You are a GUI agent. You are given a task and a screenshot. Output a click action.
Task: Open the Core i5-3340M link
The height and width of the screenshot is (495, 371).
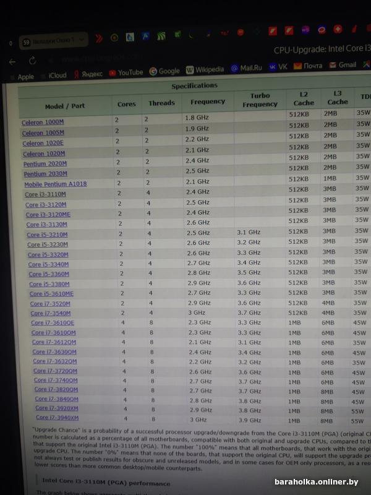[48, 265]
